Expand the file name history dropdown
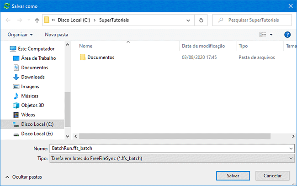The width and height of the screenshot is (297, 186). (x=291, y=149)
